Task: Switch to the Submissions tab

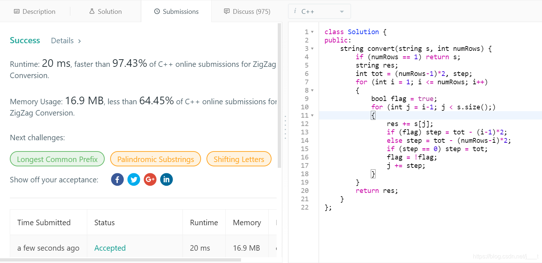Action: pos(176,12)
